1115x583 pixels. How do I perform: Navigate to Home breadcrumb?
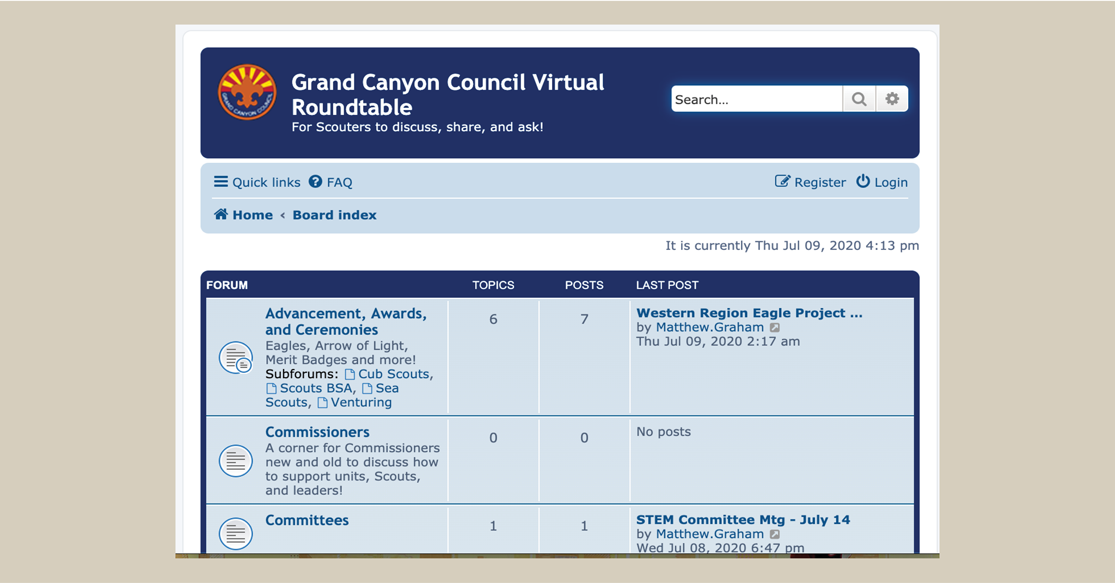(243, 215)
